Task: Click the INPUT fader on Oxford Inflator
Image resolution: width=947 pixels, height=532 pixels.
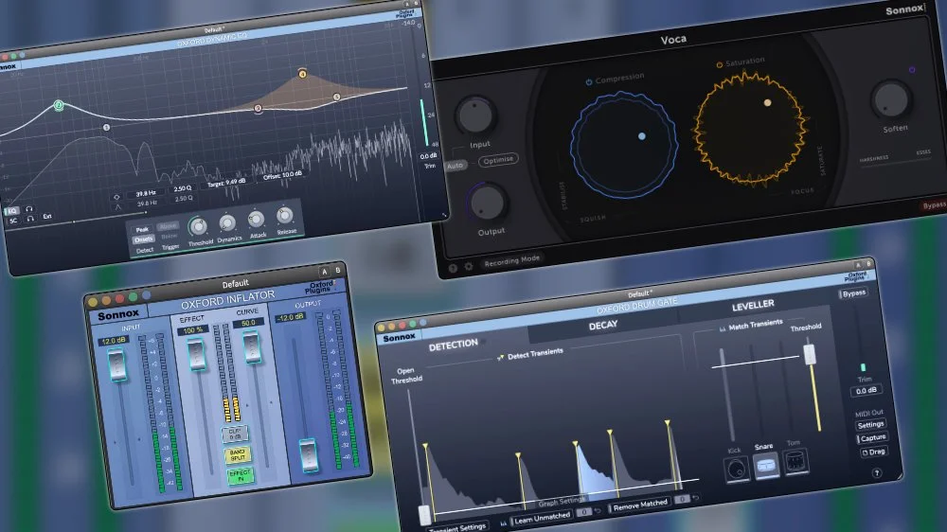Action: click(116, 364)
